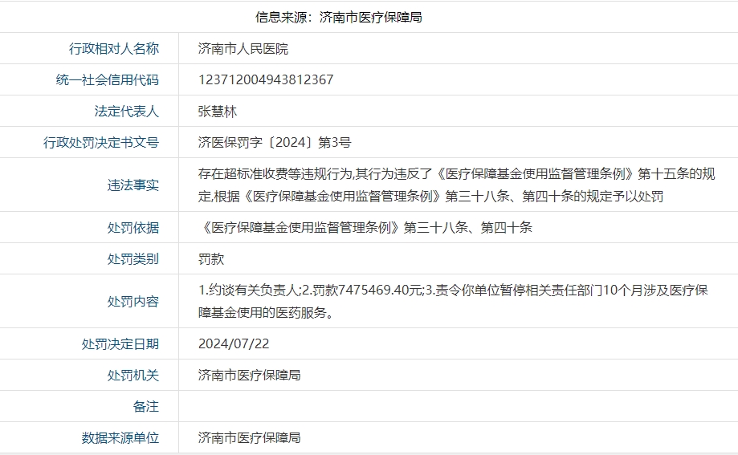
Task: Select the label '处罚依据'
Action: pyautogui.click(x=133, y=228)
